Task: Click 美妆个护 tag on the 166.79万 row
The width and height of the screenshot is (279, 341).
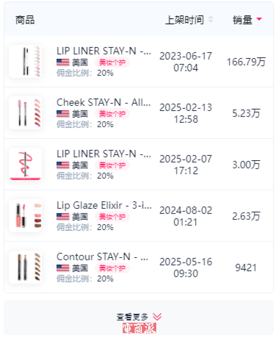Action: (112, 62)
